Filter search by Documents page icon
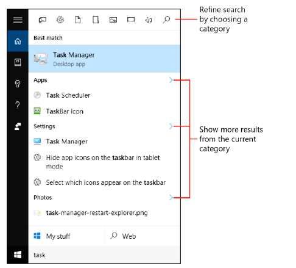 [78, 20]
